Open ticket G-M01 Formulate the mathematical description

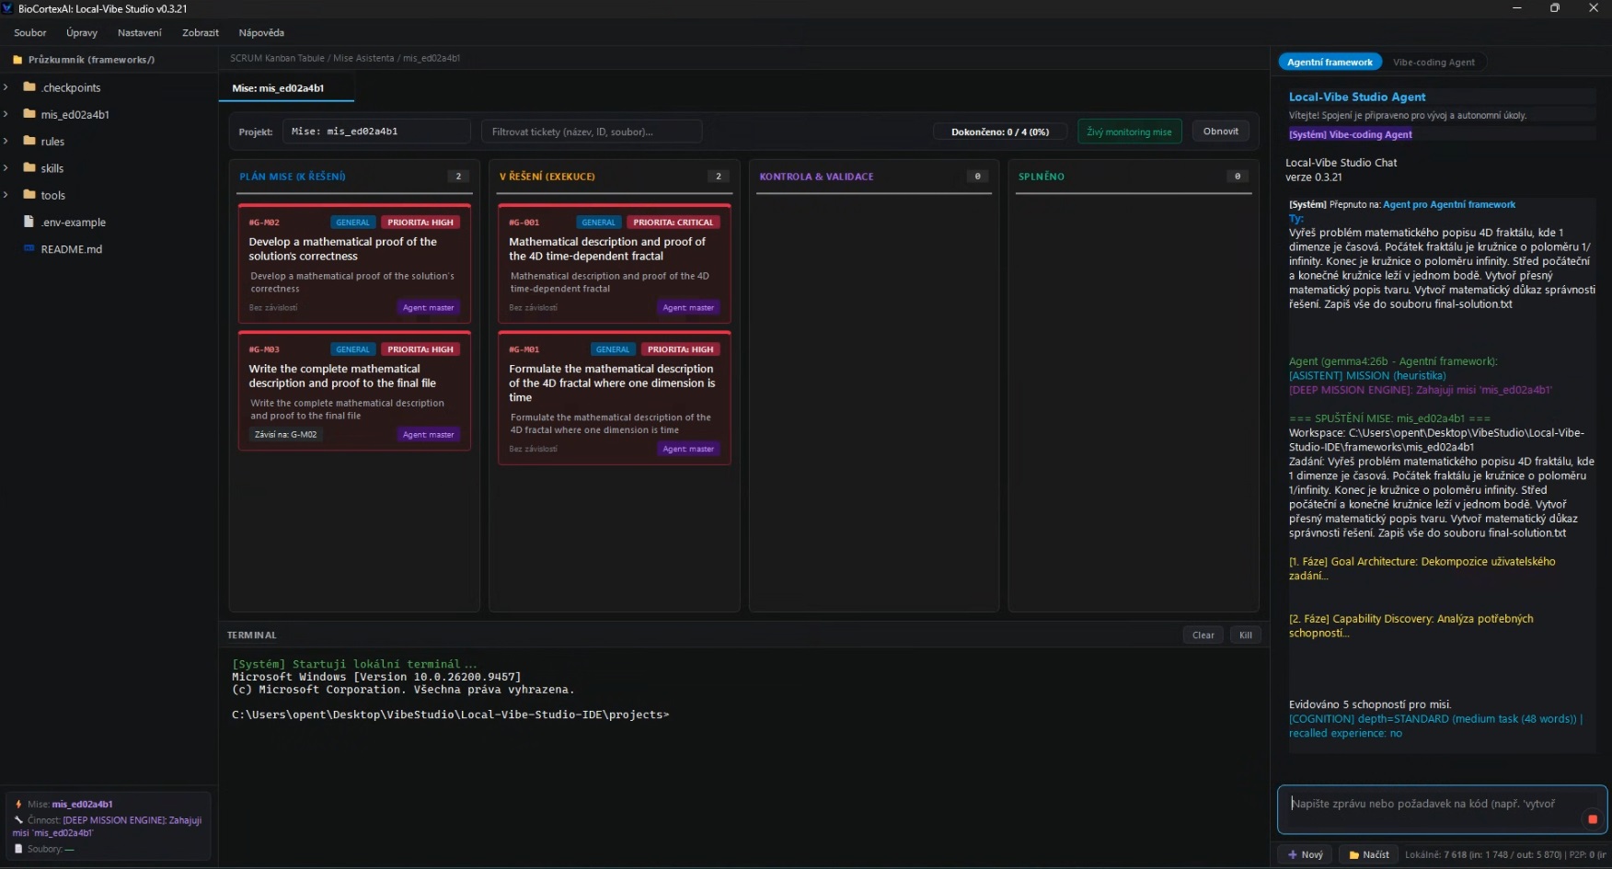(615, 397)
